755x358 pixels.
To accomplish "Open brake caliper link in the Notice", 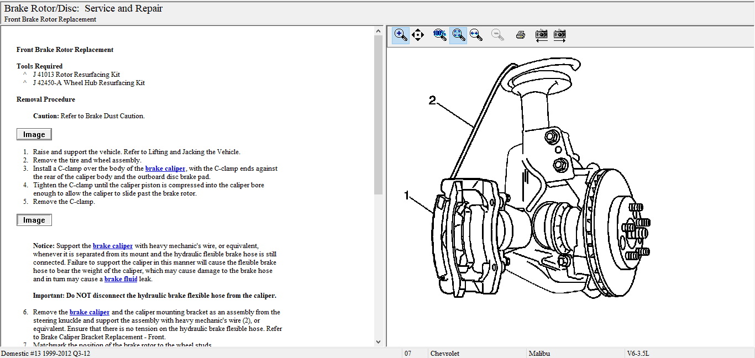I will [x=113, y=246].
